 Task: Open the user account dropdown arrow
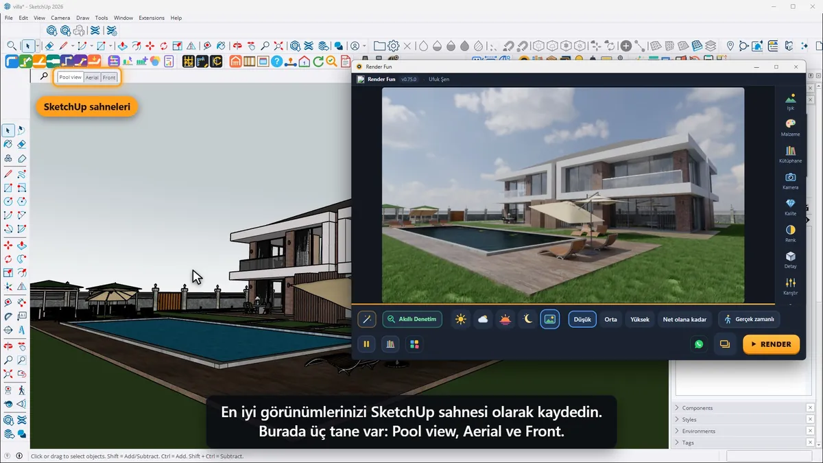click(x=364, y=46)
